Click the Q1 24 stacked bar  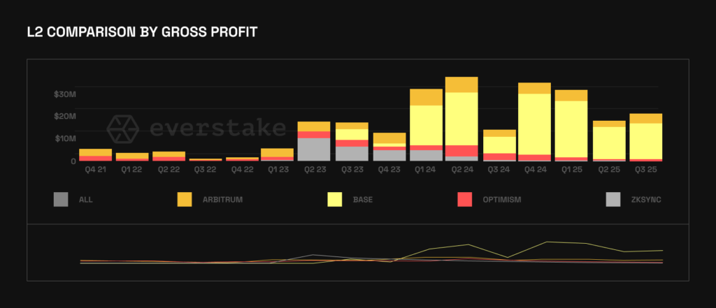[x=426, y=126]
